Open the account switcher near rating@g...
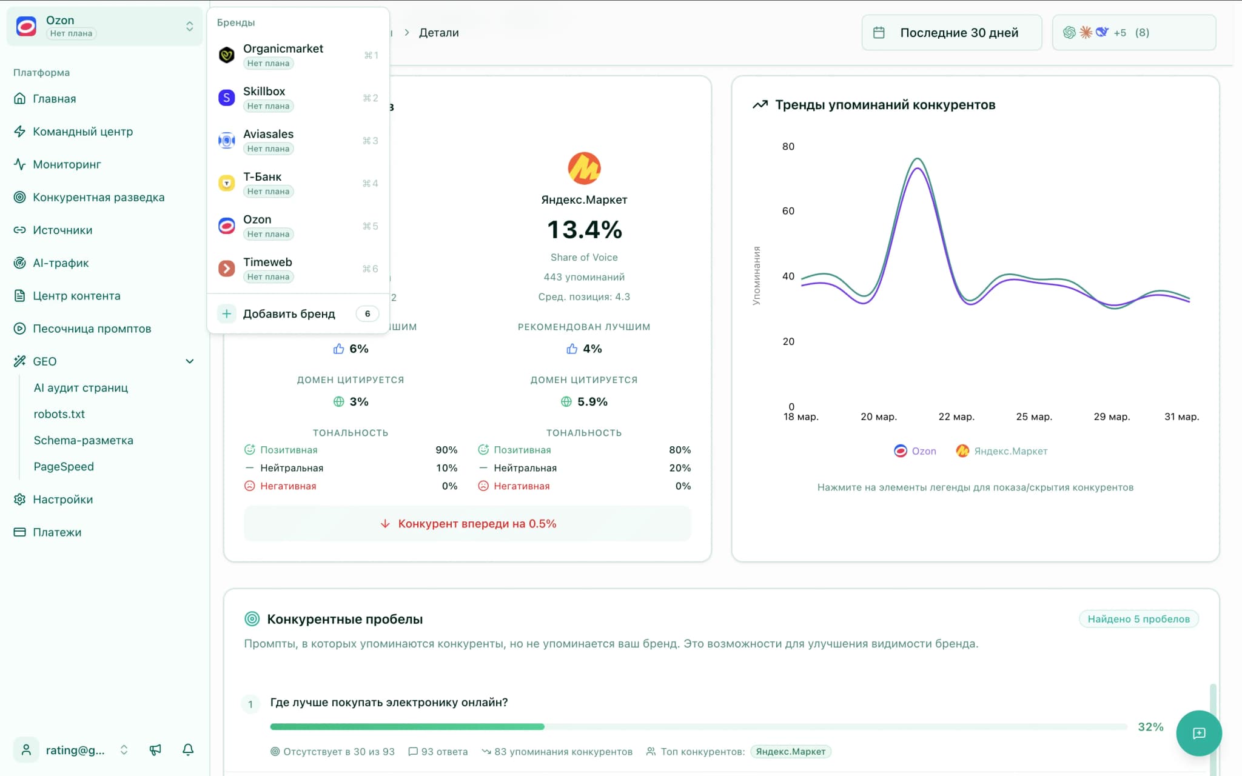The width and height of the screenshot is (1242, 776). point(124,750)
